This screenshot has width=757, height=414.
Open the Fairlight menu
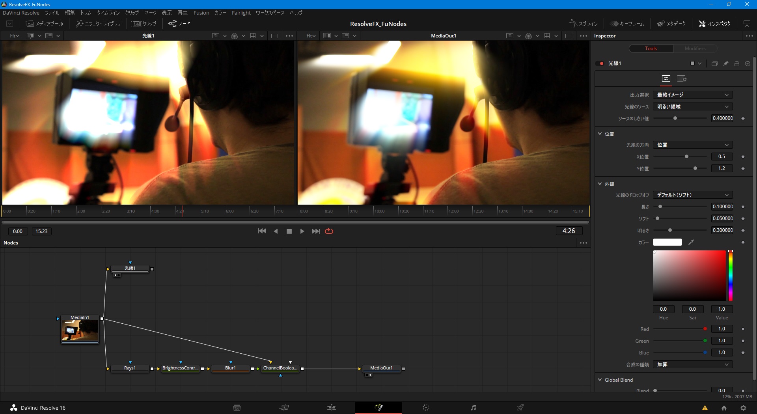[241, 13]
